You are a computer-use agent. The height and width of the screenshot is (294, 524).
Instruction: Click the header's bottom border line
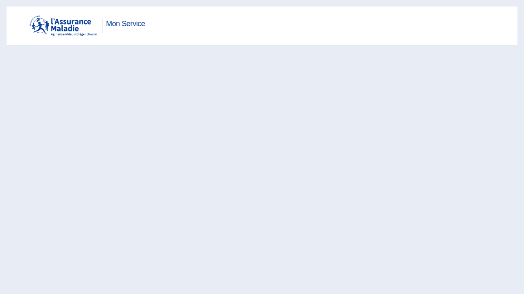coord(262,45)
